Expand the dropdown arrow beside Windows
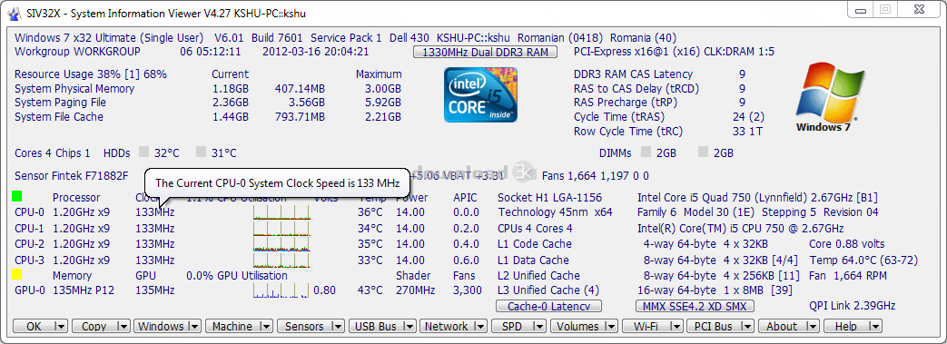Image resolution: width=947 pixels, height=344 pixels. click(x=194, y=327)
